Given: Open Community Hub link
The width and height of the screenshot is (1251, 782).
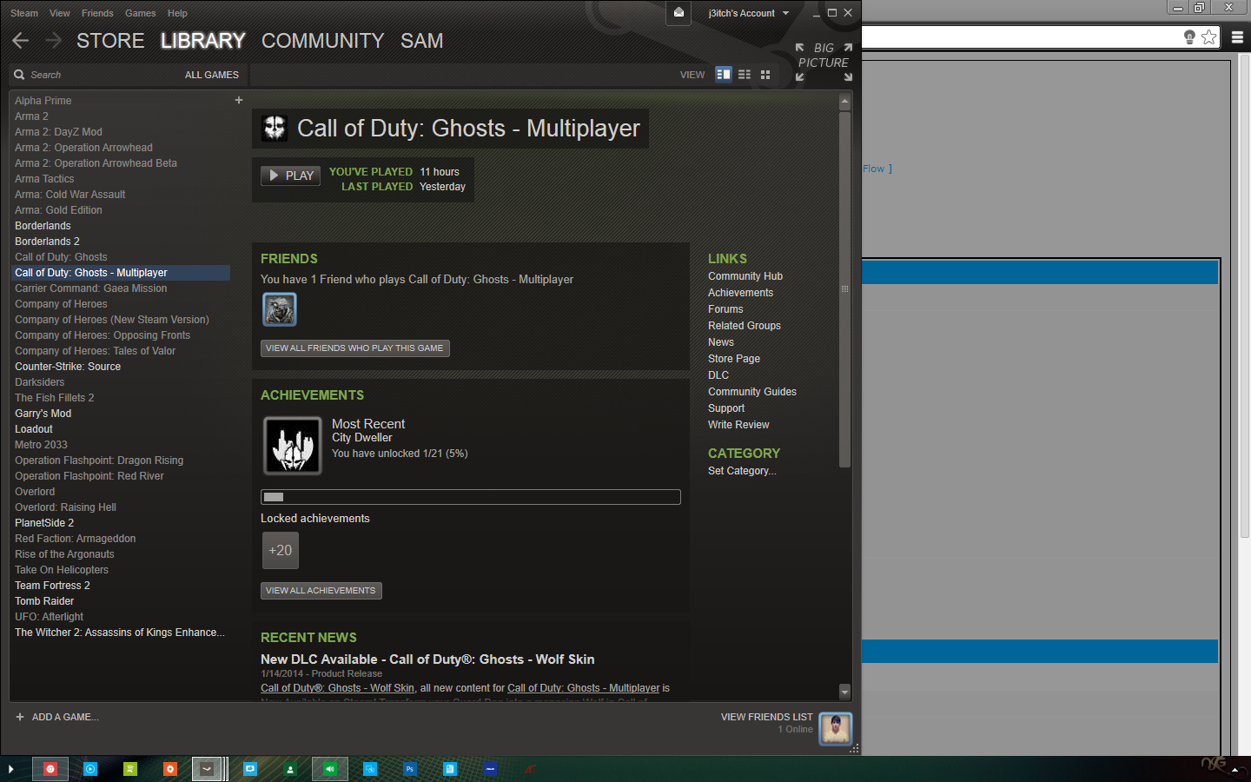Looking at the screenshot, I should pyautogui.click(x=745, y=276).
